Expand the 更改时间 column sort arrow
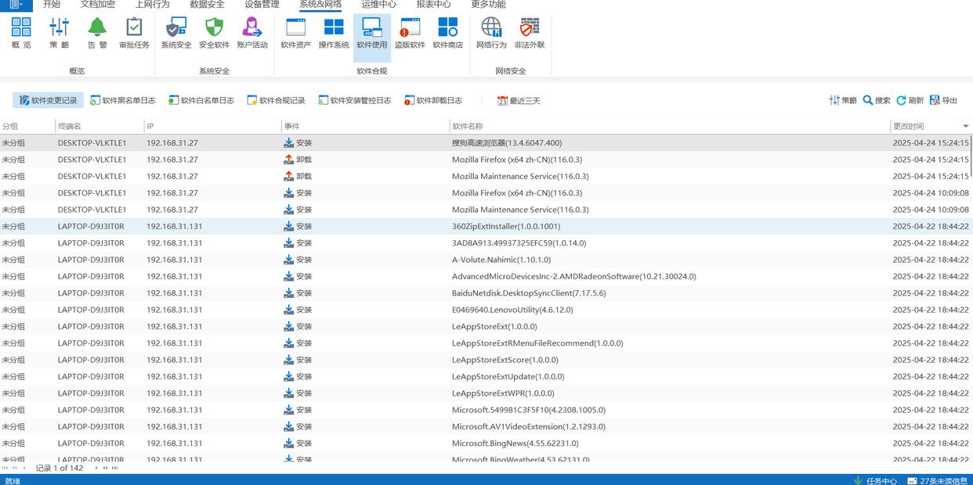The image size is (973, 485). [965, 126]
